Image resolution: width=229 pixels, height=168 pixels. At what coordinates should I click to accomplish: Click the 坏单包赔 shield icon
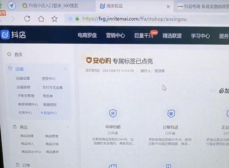pyautogui.click(x=113, y=113)
